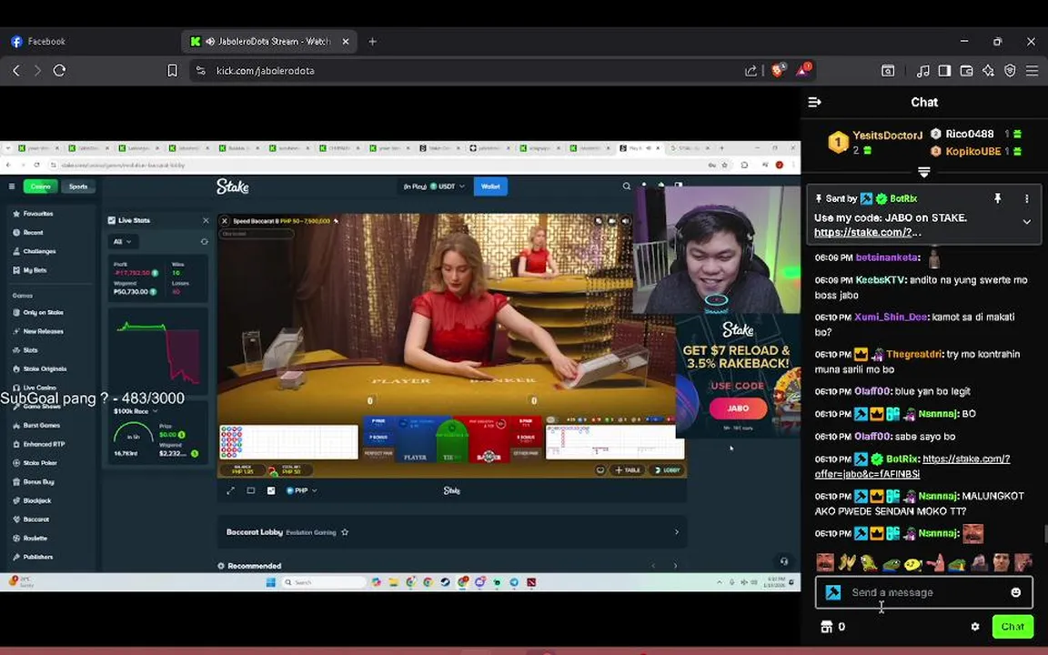Select Casino tab in the Stake window

(x=40, y=186)
